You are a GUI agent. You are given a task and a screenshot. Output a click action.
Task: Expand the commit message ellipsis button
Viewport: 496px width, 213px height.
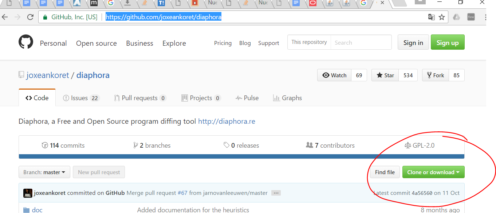click(276, 193)
